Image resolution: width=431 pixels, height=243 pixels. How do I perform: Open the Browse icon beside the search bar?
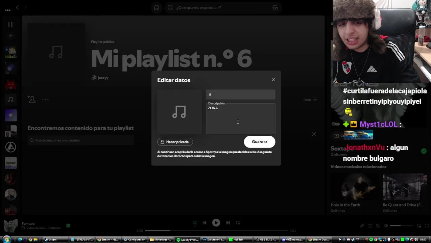click(275, 7)
